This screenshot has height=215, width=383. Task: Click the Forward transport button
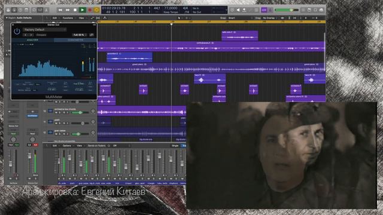(68, 10)
